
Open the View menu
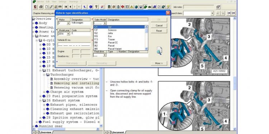(54, 1)
